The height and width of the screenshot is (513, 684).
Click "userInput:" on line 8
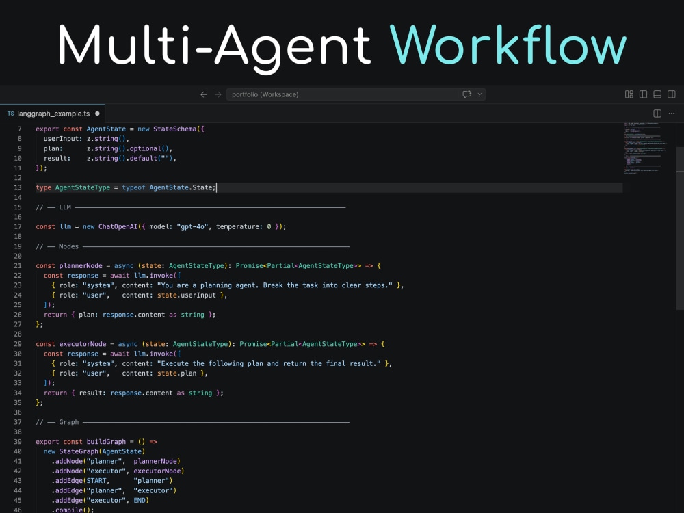(63, 139)
